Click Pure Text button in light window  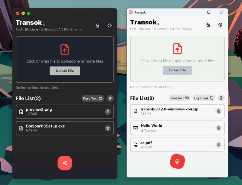(x=179, y=98)
